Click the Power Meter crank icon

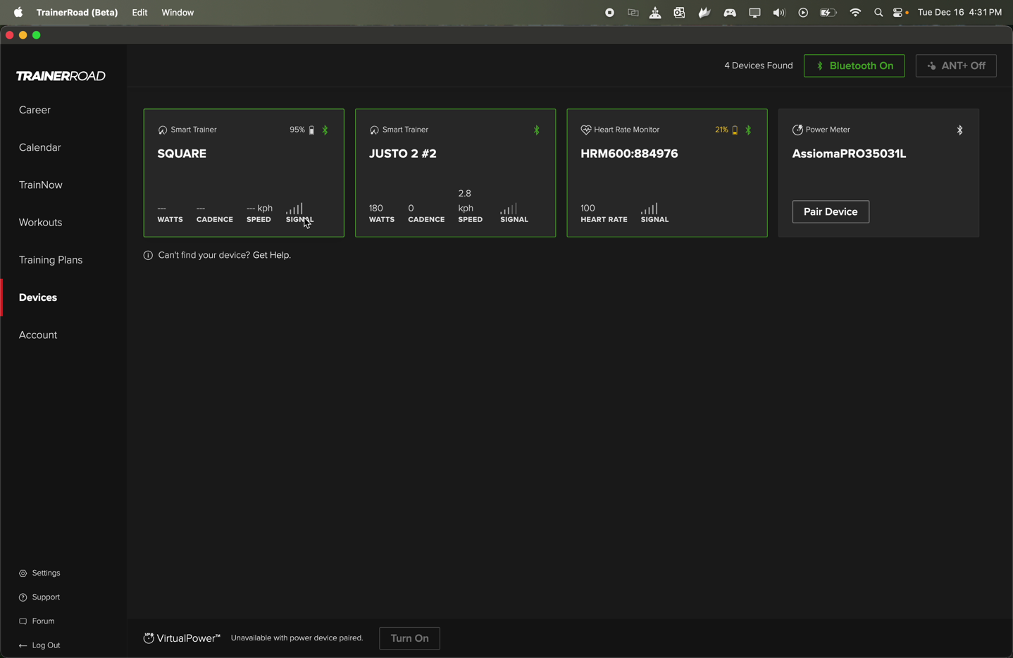[797, 130]
